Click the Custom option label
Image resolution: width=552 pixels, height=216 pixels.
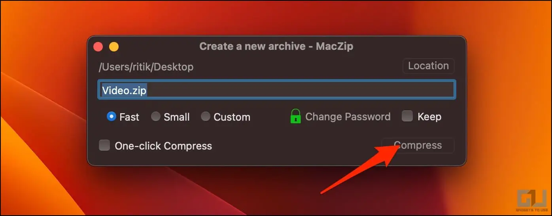click(232, 117)
